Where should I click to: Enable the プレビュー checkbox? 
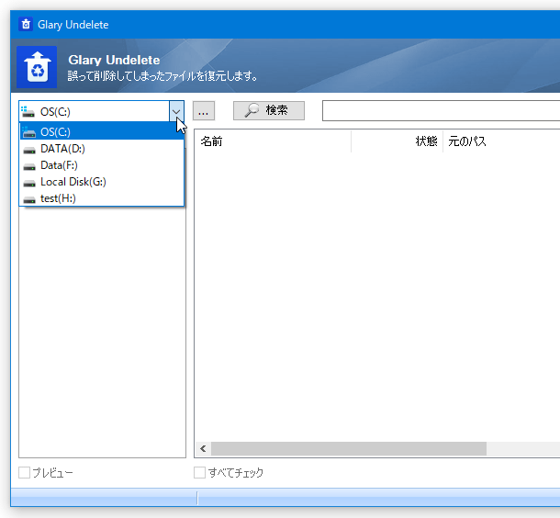24,473
